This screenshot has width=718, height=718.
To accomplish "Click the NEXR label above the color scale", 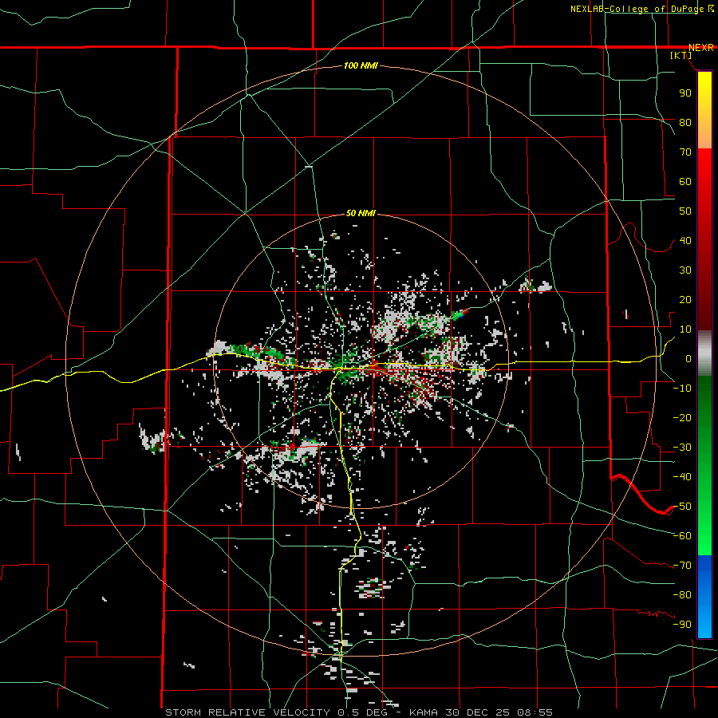I will coord(701,48).
